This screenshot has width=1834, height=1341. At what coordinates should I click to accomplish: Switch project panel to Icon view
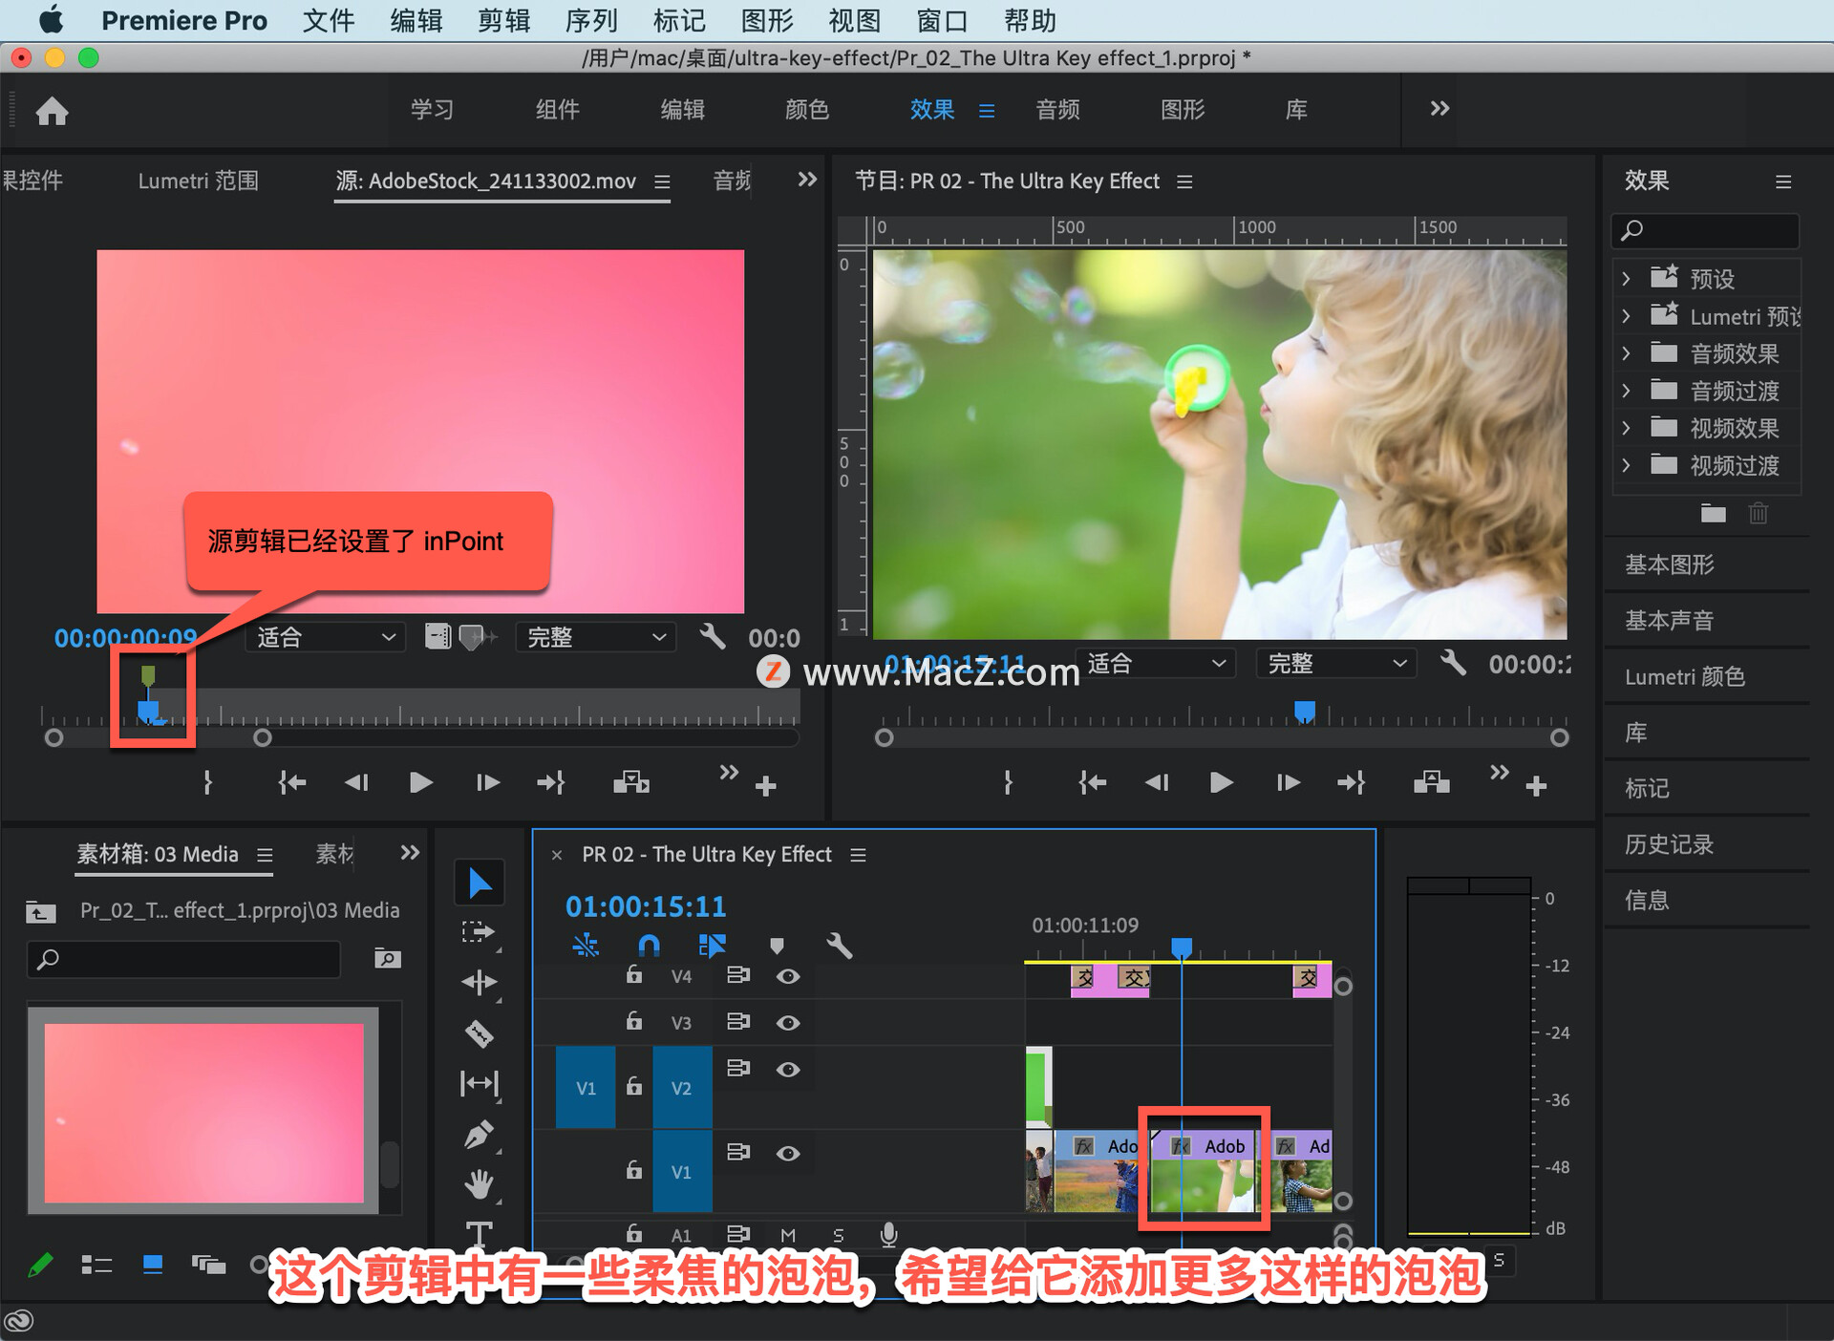click(152, 1265)
